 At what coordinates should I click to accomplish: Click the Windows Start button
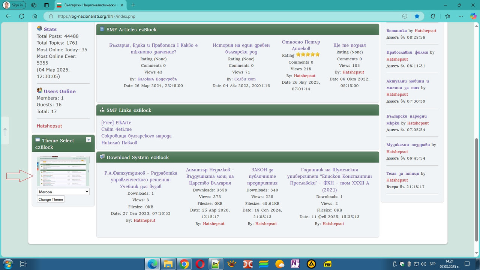7,264
